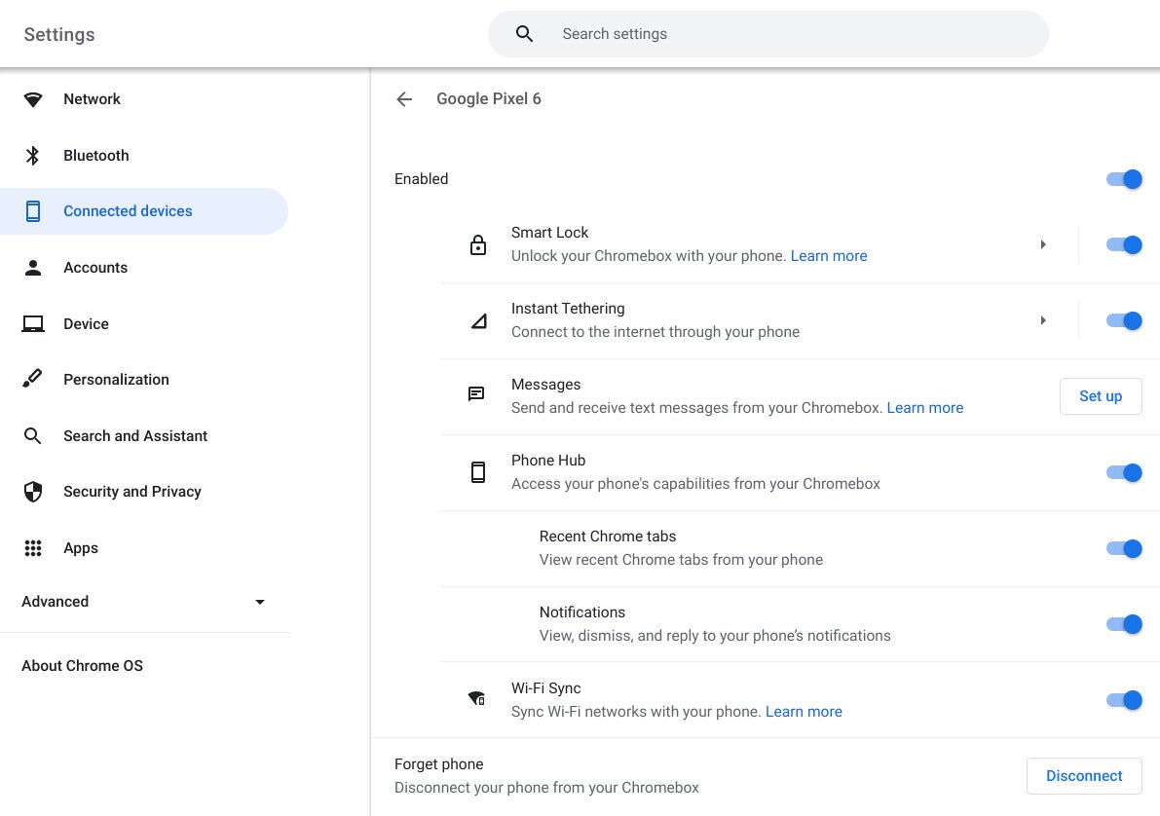This screenshot has width=1160, height=816.
Task: Expand Instant Tethering details arrow
Action: [x=1042, y=320]
